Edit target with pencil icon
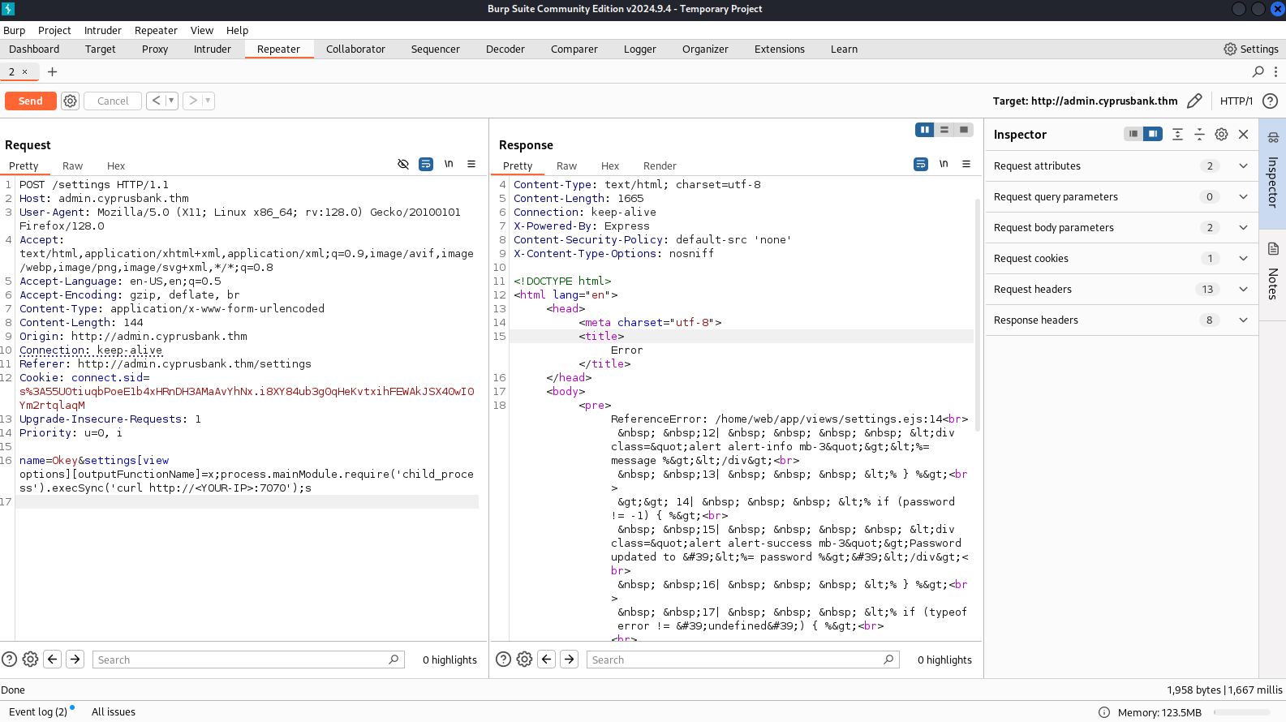The width and height of the screenshot is (1286, 722). tap(1194, 101)
